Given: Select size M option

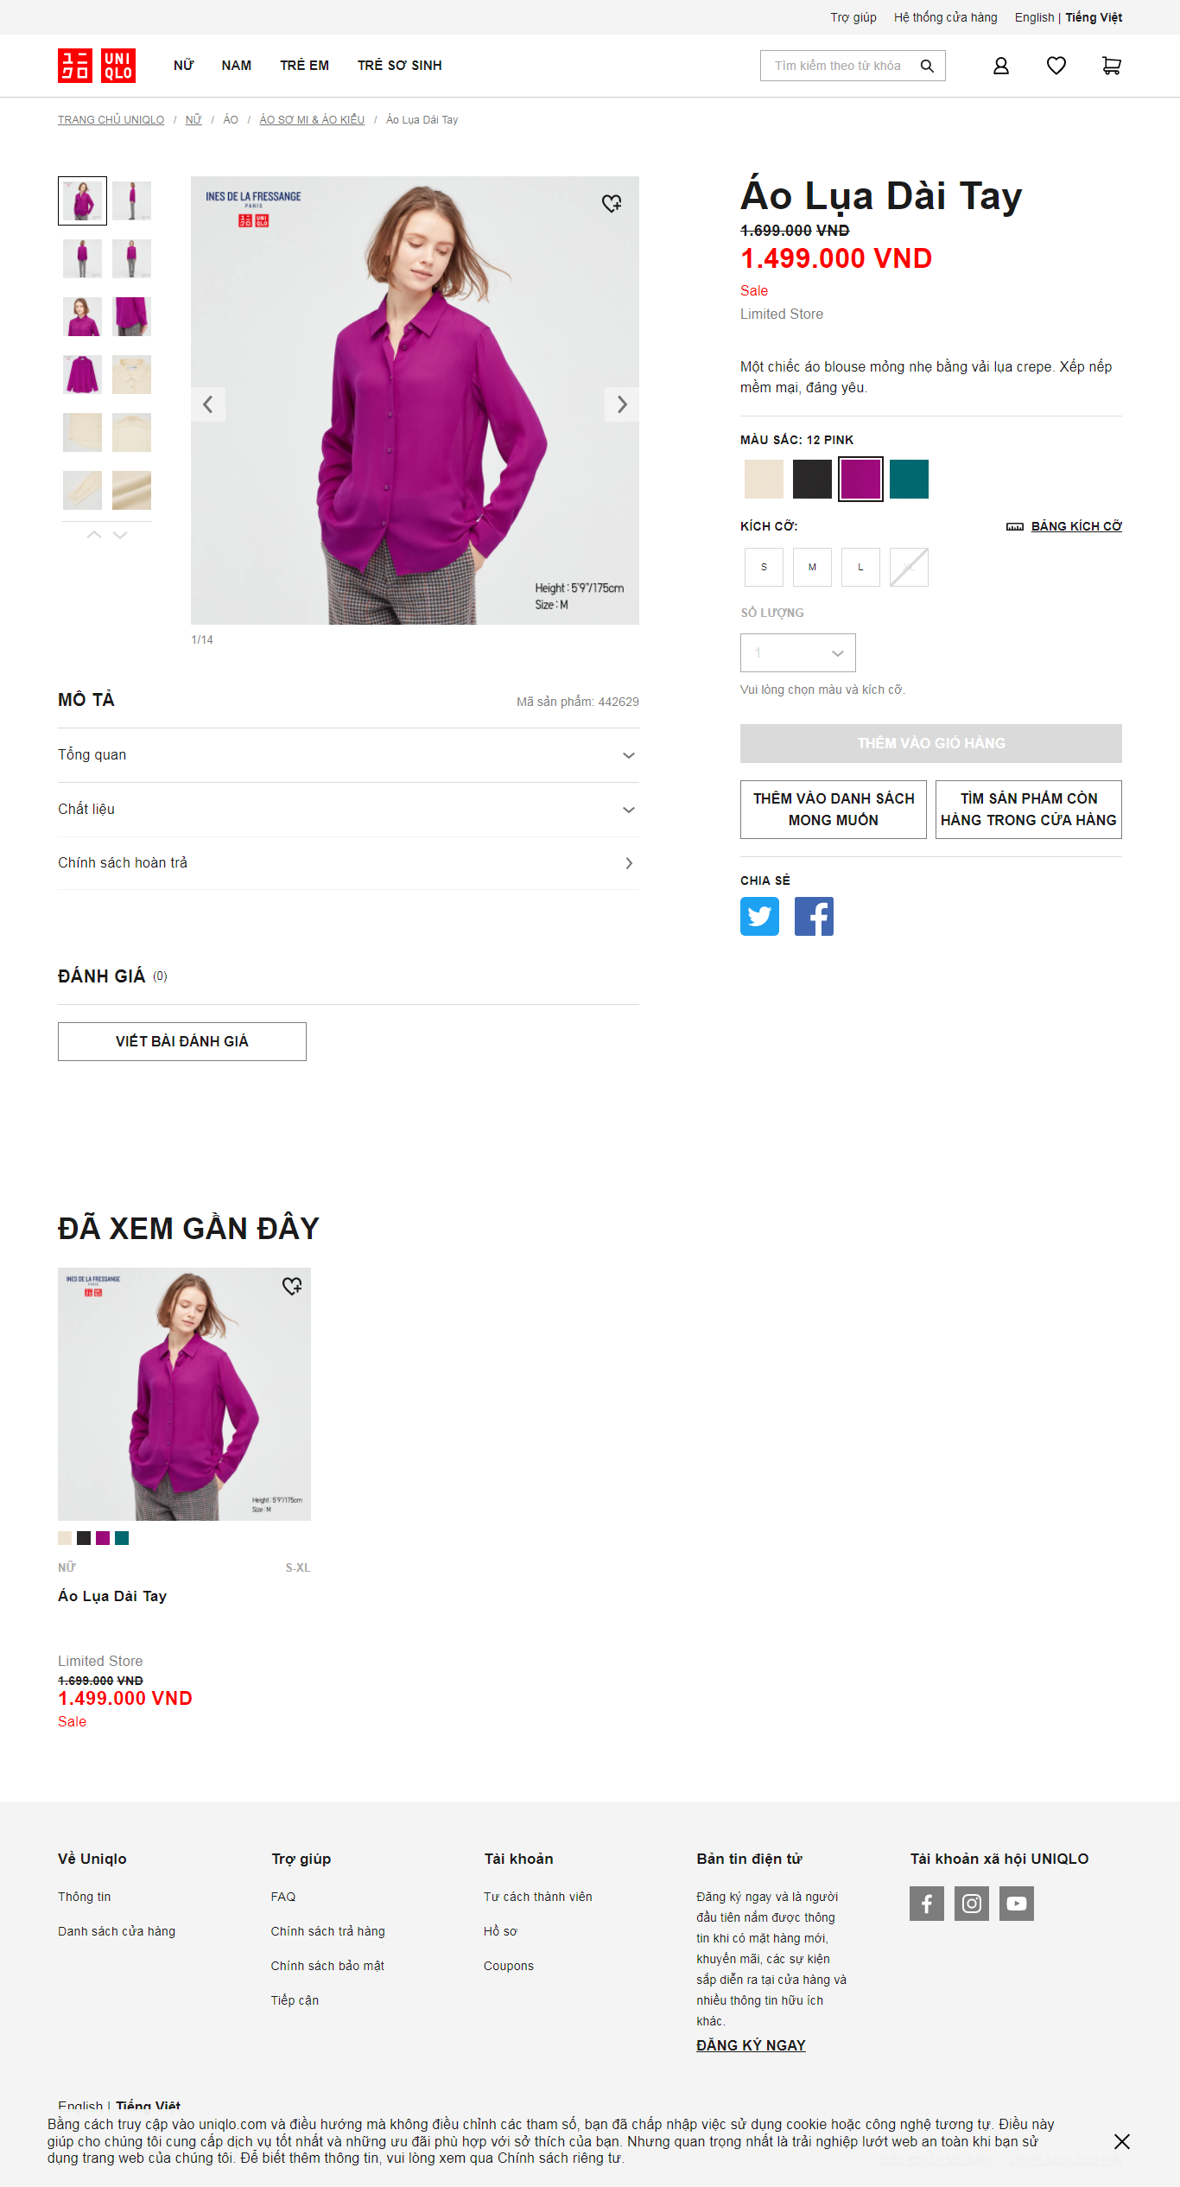Looking at the screenshot, I should (x=812, y=568).
